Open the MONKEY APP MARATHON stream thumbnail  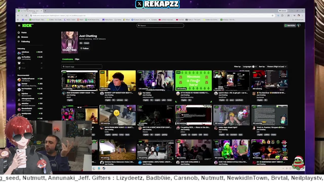click(x=117, y=80)
